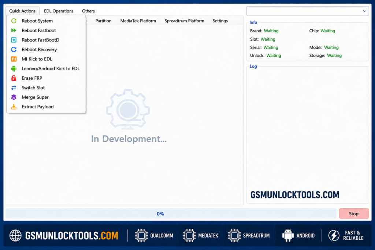Select Erase FRP entry
This screenshot has width=375, height=250.
(46, 78)
